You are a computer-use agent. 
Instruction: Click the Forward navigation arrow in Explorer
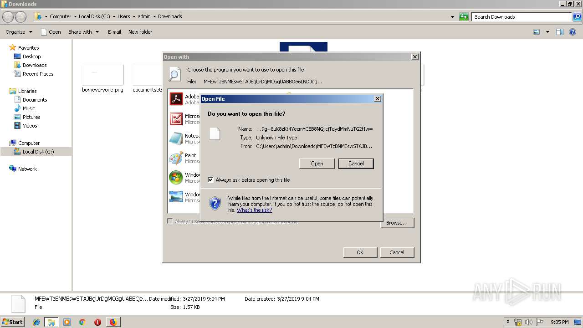tap(21, 17)
